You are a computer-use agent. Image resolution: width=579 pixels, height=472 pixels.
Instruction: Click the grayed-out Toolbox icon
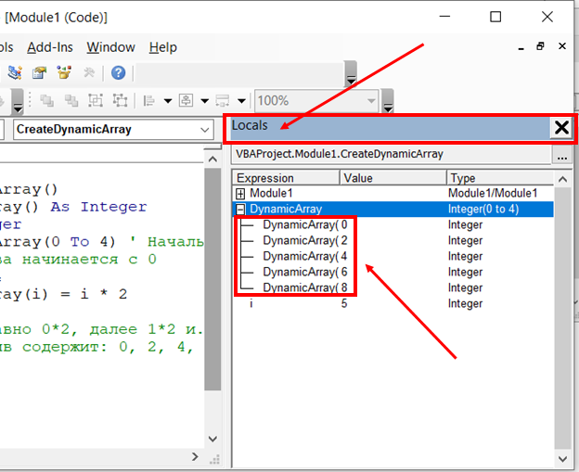tap(89, 72)
